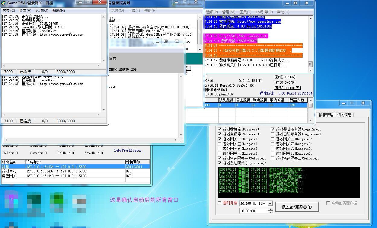Uncheck 游戏主程序 (M2Server) checkbox

(219, 134)
